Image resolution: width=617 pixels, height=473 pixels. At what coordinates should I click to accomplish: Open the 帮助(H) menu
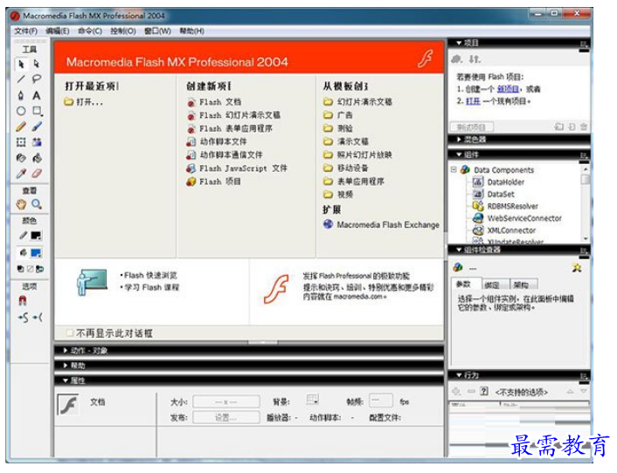tap(192, 31)
